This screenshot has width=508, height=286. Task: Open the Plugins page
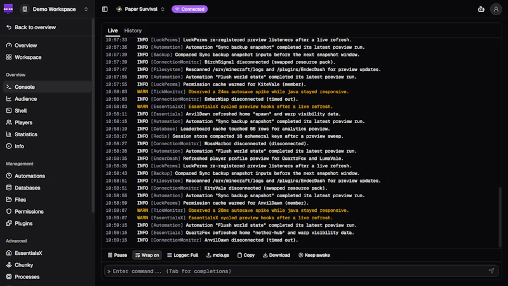(x=47, y=223)
